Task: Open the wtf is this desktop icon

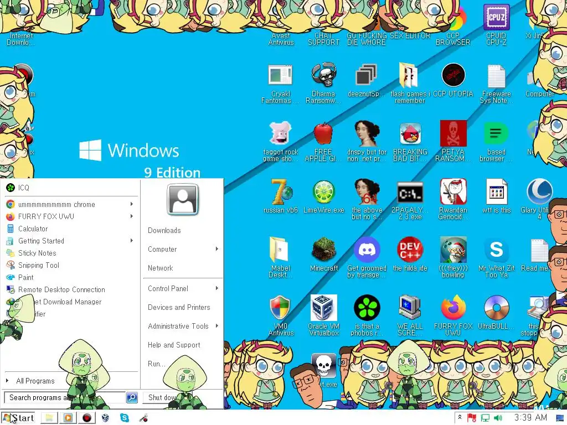Action: [x=496, y=191]
